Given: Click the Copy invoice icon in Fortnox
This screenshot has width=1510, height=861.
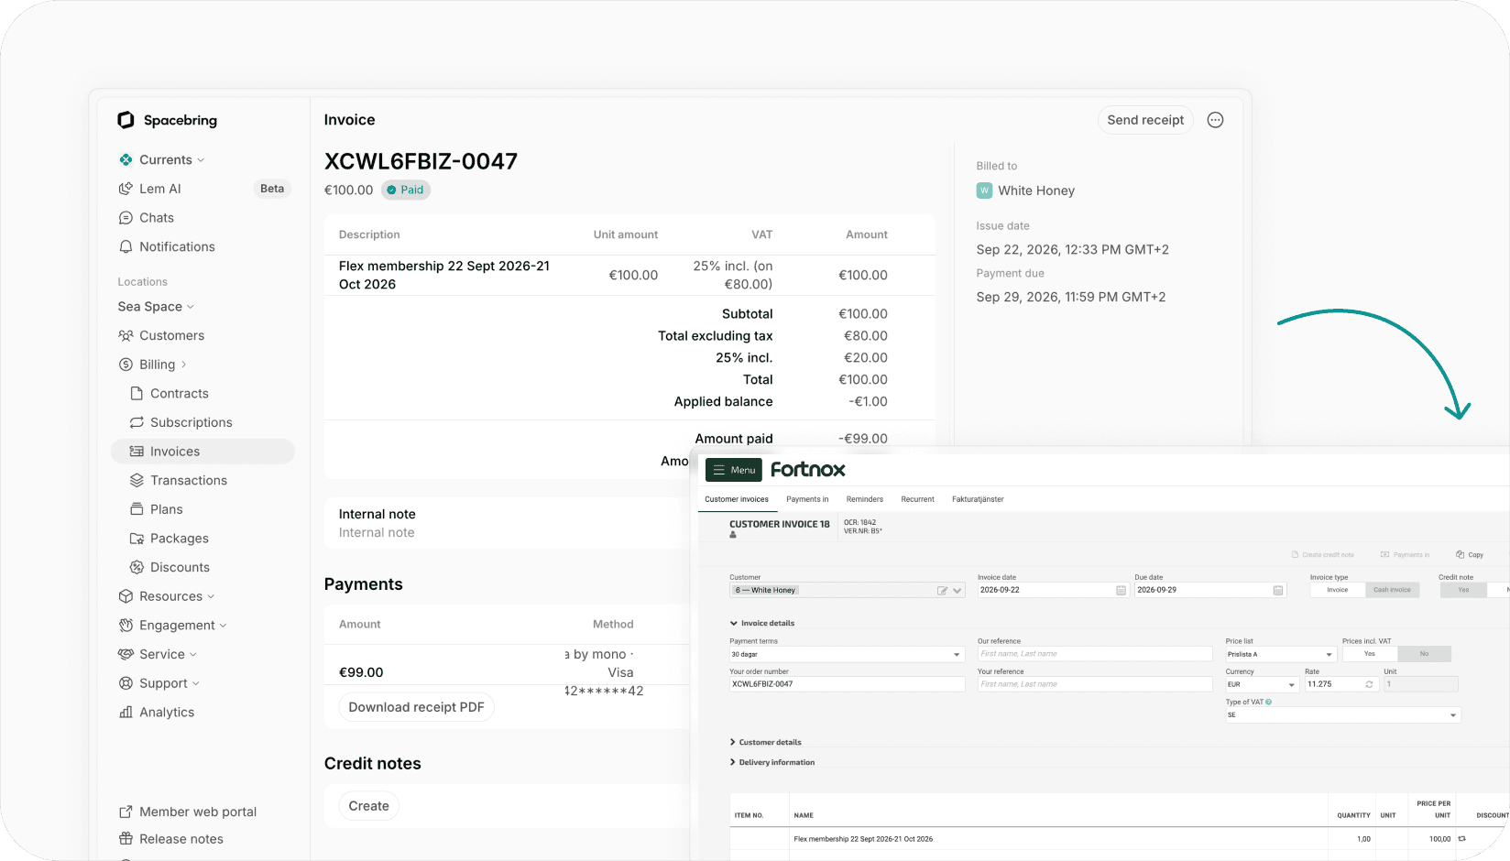Looking at the screenshot, I should 1461,555.
